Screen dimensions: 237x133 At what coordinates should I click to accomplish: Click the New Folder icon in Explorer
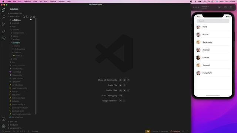click(x=27, y=17)
